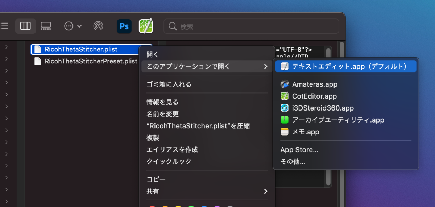Choose ゴミ箱に入れる from context menu
The image size is (435, 207).
click(207, 84)
